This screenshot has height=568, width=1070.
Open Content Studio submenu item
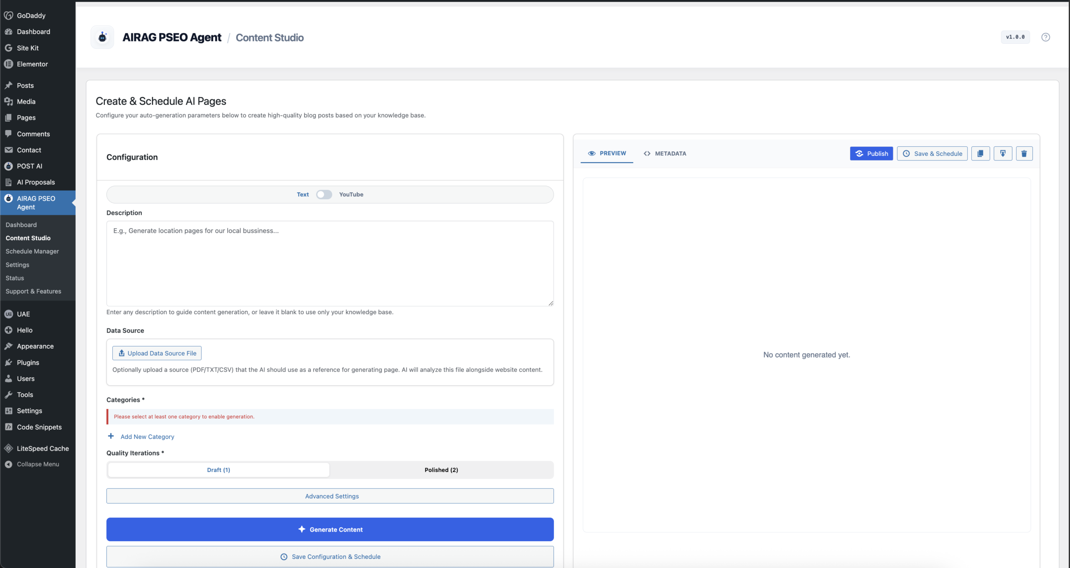tap(28, 238)
